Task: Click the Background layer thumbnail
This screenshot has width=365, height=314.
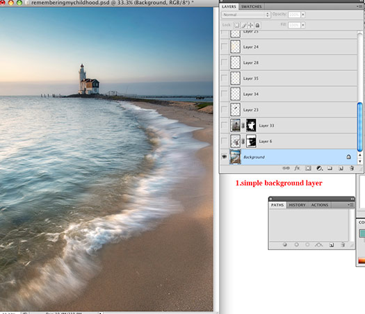Action: [236, 157]
